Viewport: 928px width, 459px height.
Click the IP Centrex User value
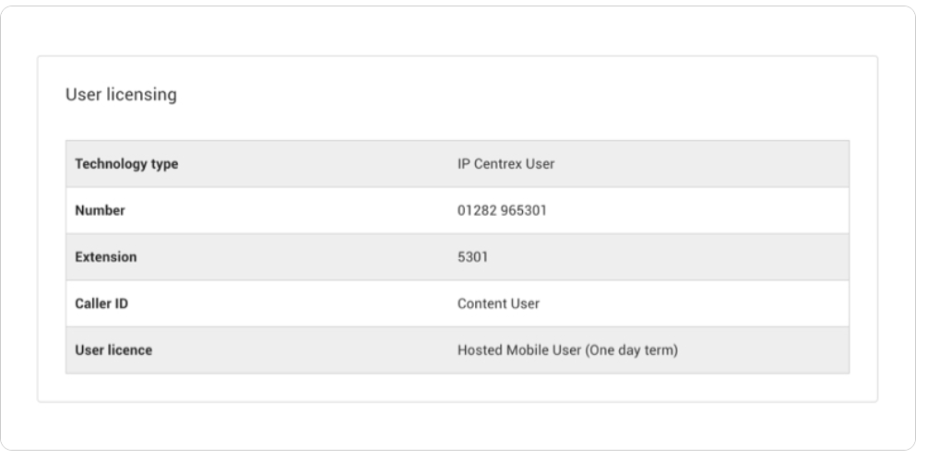[506, 164]
